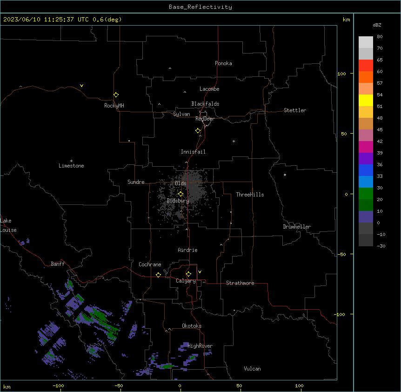This screenshot has height=392, width=401.
Task: Click the -50 tick on the right axis
Action: (x=341, y=254)
